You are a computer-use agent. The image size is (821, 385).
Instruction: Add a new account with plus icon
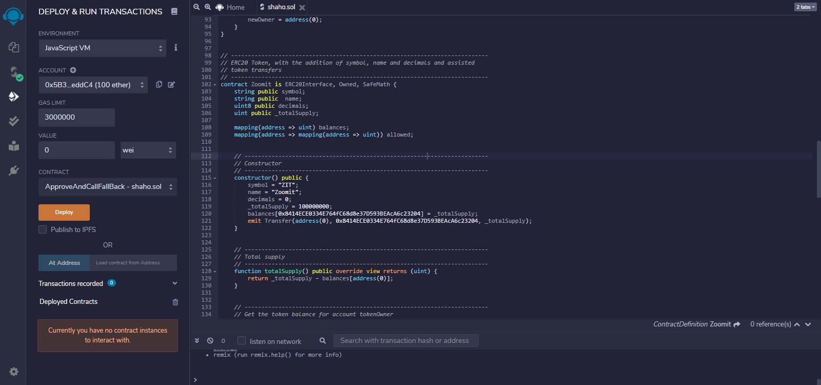tap(73, 70)
